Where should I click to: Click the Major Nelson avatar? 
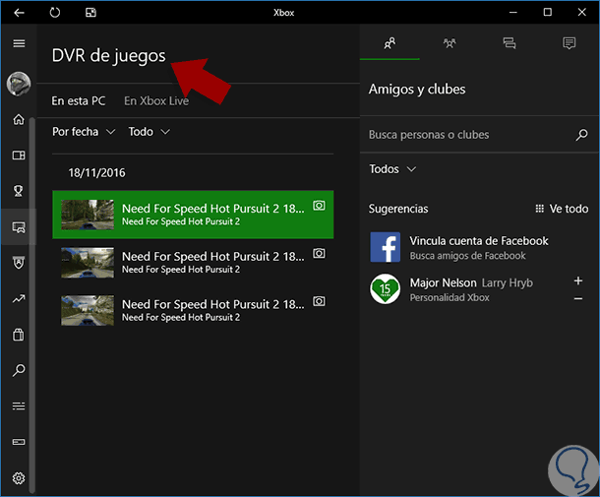[385, 288]
